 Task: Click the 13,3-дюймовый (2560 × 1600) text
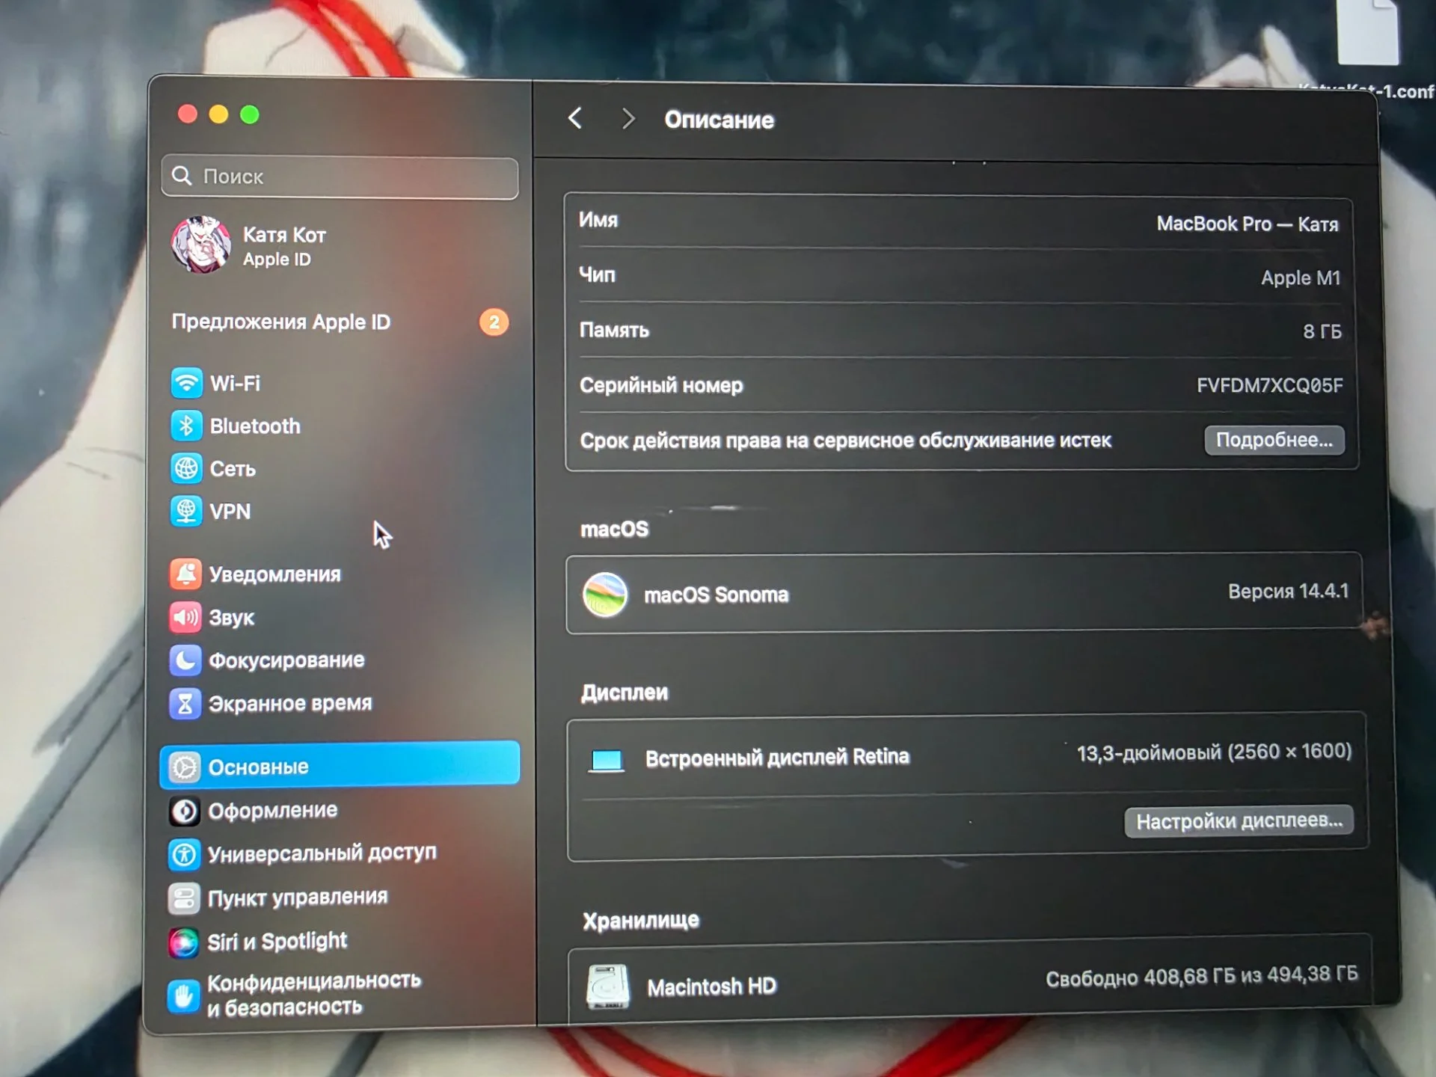coord(1214,752)
